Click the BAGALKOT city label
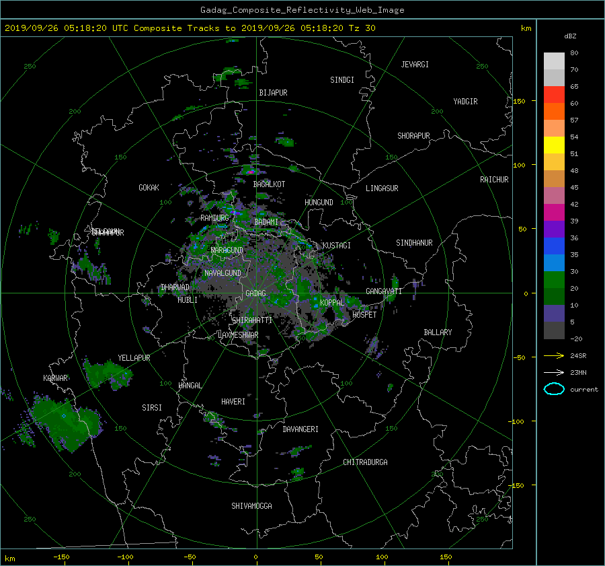Screen dimensions: 605x566 [269, 184]
